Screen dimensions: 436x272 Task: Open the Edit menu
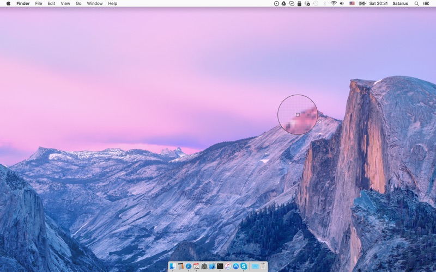pos(51,3)
